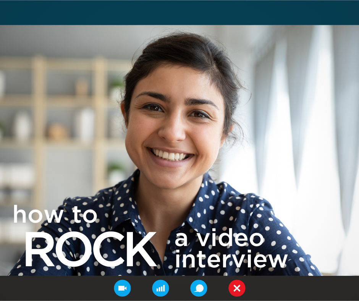
Task: Click the word ROCK in the headline
Action: [91, 249]
